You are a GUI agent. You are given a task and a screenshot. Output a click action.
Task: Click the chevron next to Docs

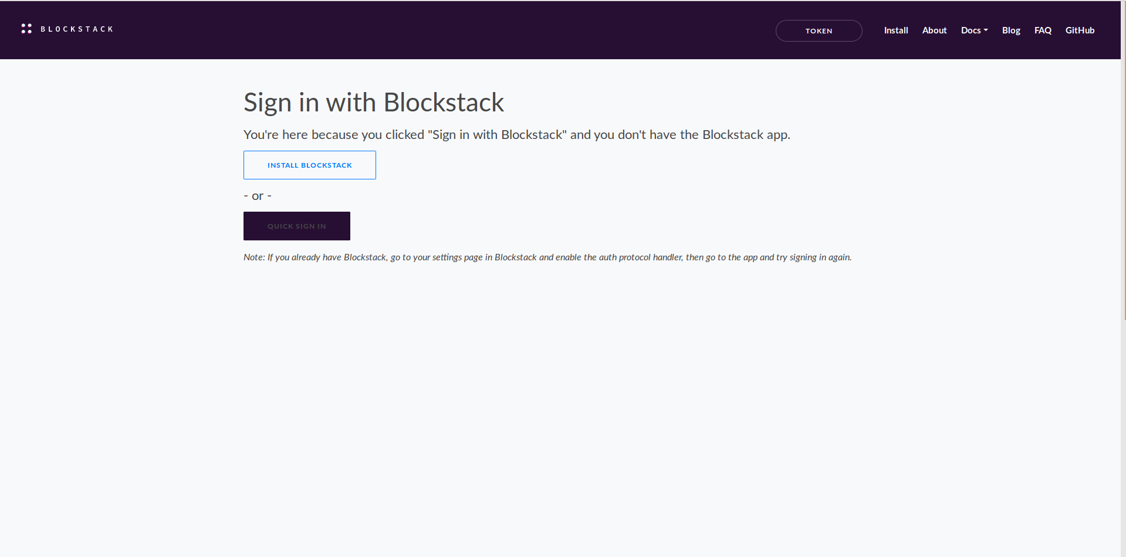click(x=986, y=30)
